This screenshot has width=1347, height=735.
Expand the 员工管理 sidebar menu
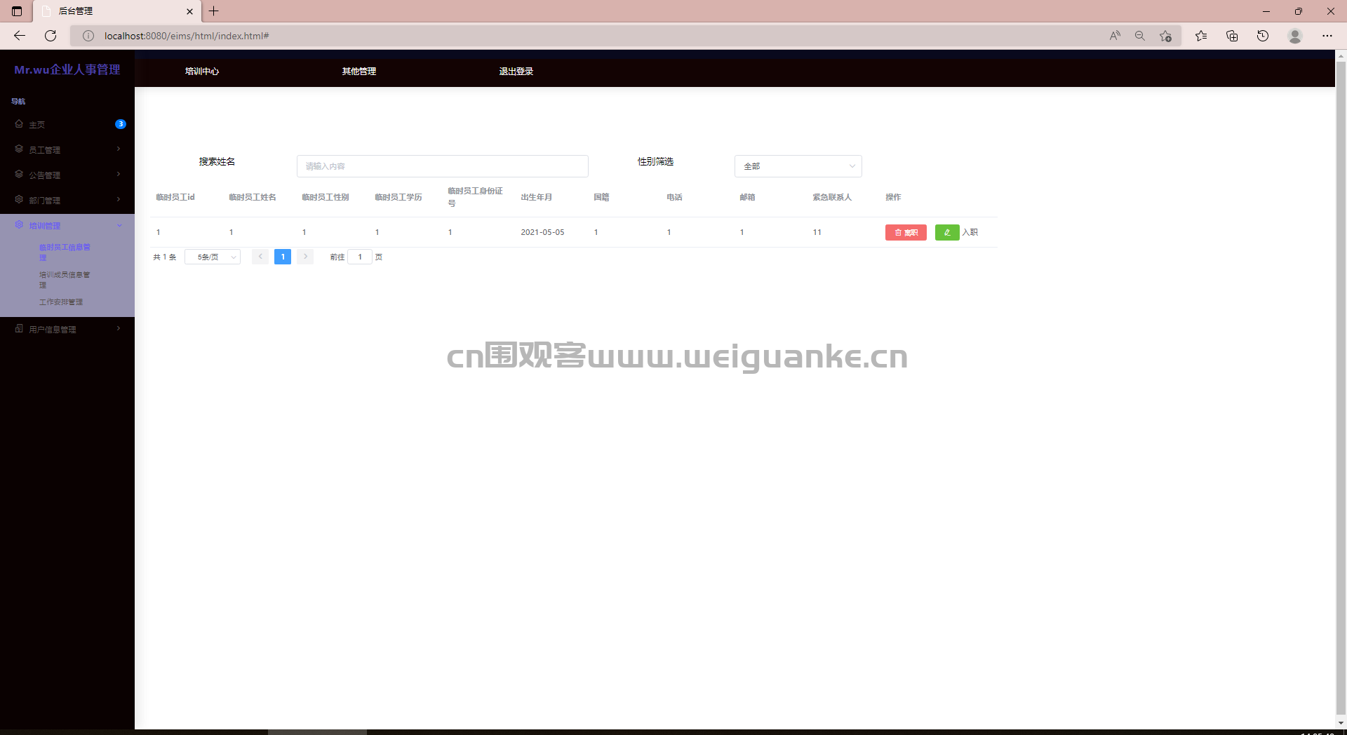coord(67,149)
